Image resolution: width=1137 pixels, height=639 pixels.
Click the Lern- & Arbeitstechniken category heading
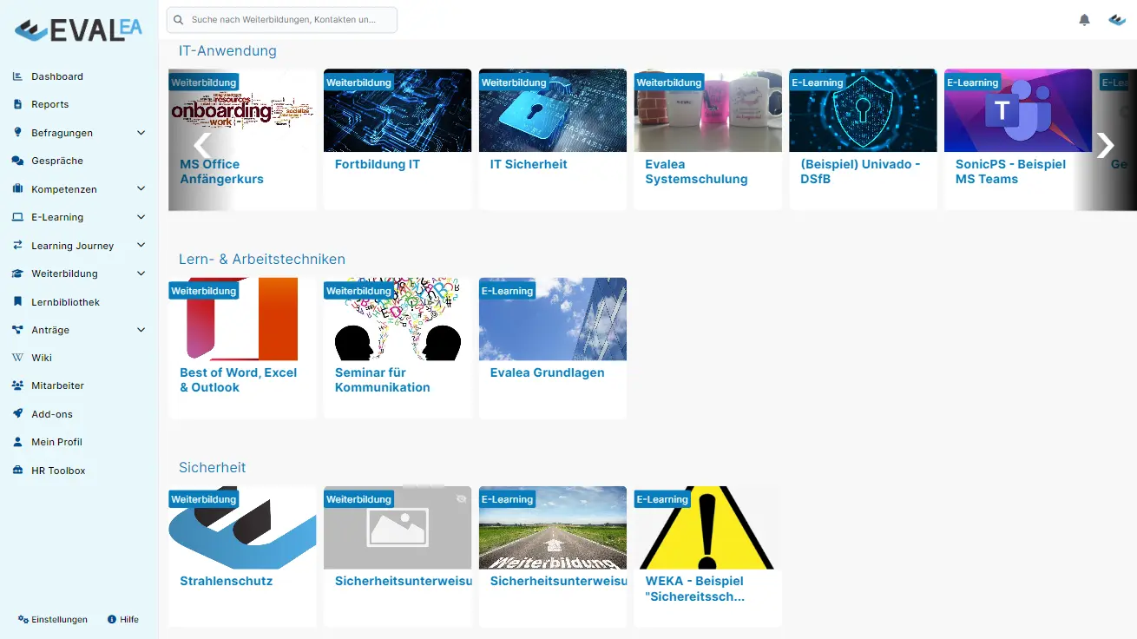[262, 260]
